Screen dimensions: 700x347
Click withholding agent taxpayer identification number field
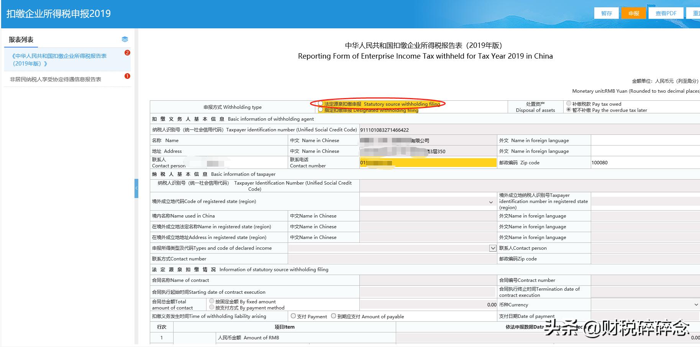pos(530,130)
